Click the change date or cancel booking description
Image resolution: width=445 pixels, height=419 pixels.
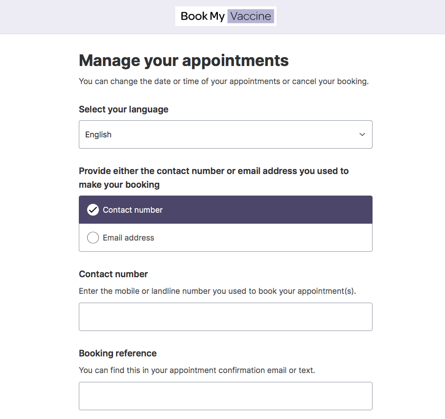224,81
